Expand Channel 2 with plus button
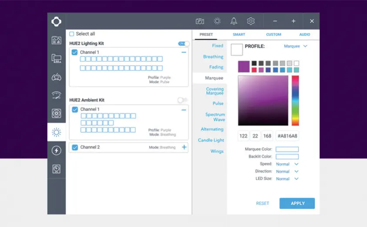The image size is (367, 227). [x=184, y=147]
